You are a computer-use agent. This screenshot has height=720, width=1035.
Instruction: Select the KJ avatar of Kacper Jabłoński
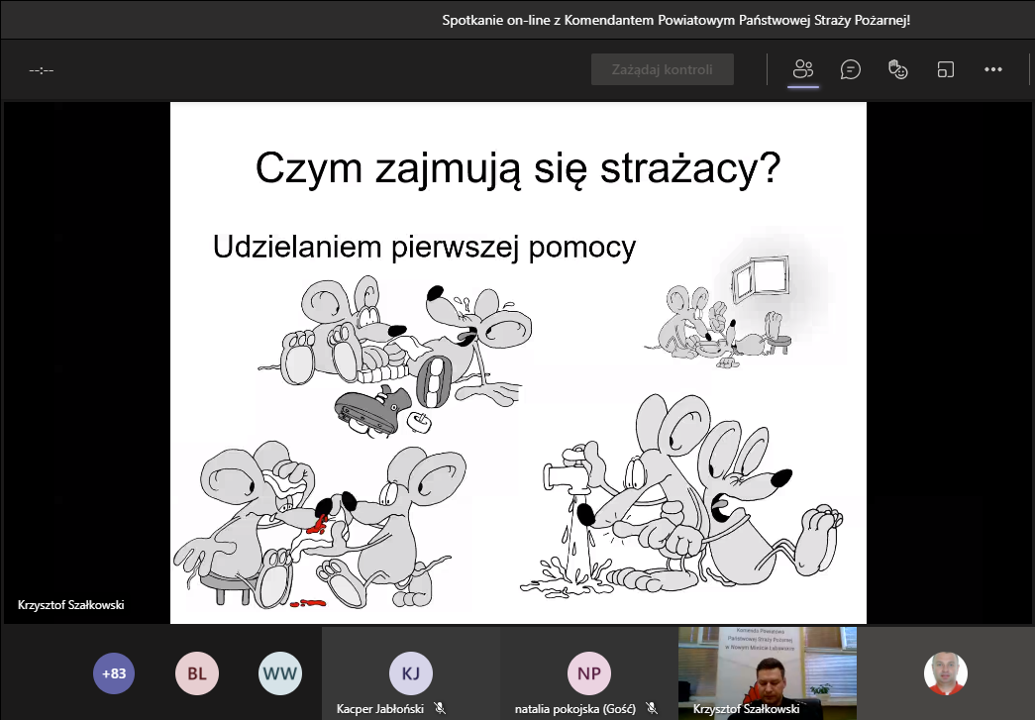pos(411,673)
